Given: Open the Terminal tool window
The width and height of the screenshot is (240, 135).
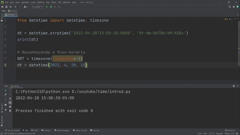Looking at the screenshot, I should (95, 130).
